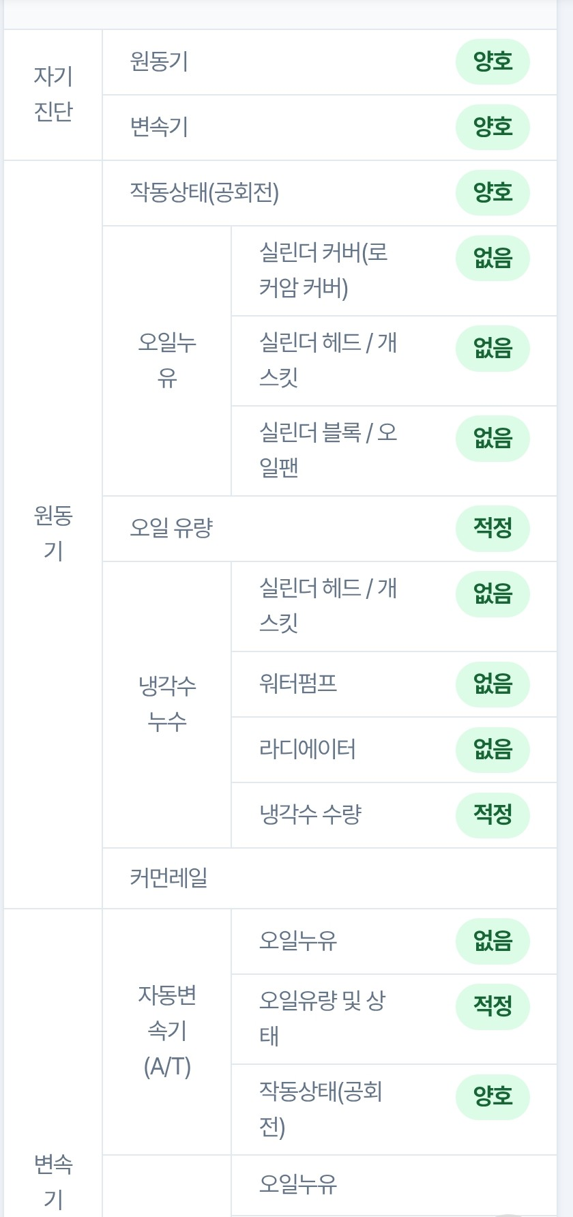Click the 없음 badge for 자동변속기 오일누유
Screen dimensions: 573x1217
[493, 941]
